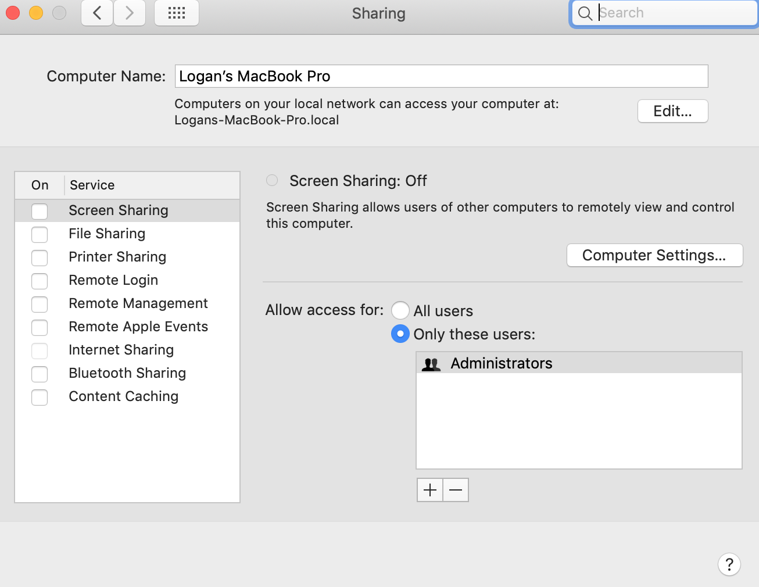Add a user with the plus button
This screenshot has height=587, width=759.
430,490
